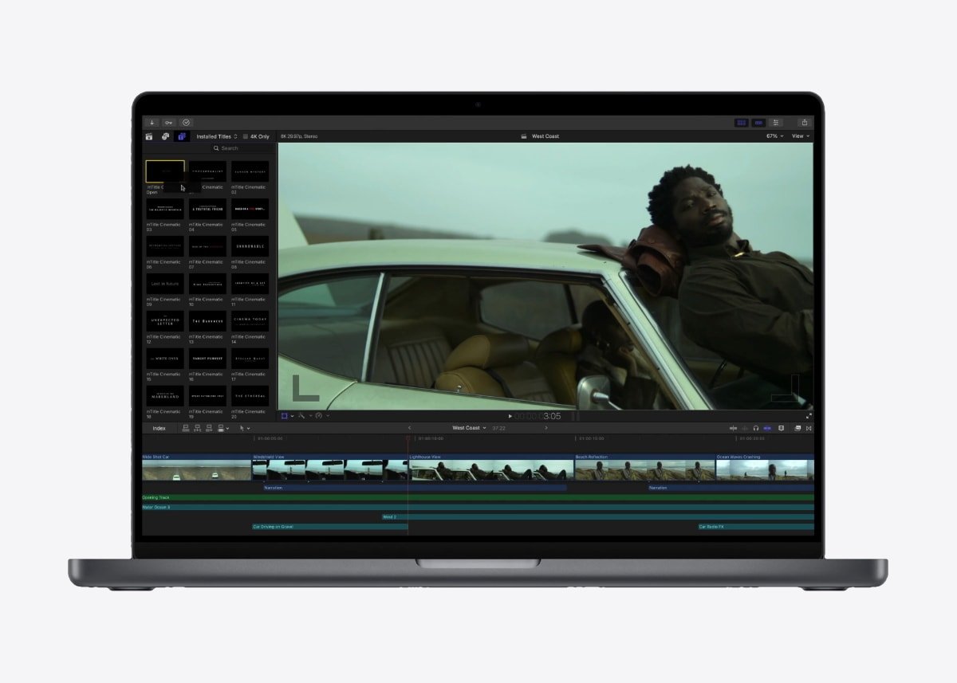Click the Index button
This screenshot has height=683, width=957.
pos(159,428)
